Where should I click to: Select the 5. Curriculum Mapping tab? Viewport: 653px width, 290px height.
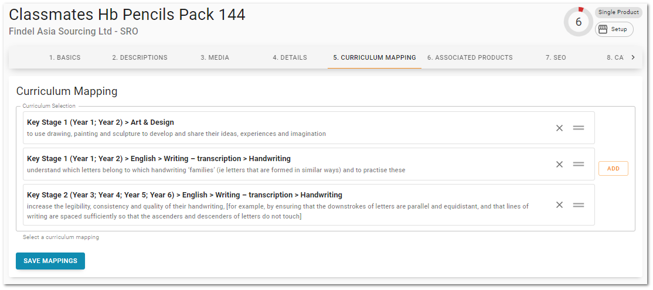(x=375, y=57)
